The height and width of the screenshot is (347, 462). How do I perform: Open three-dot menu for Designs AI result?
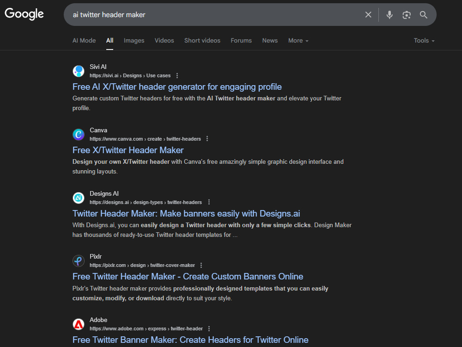tap(209, 202)
